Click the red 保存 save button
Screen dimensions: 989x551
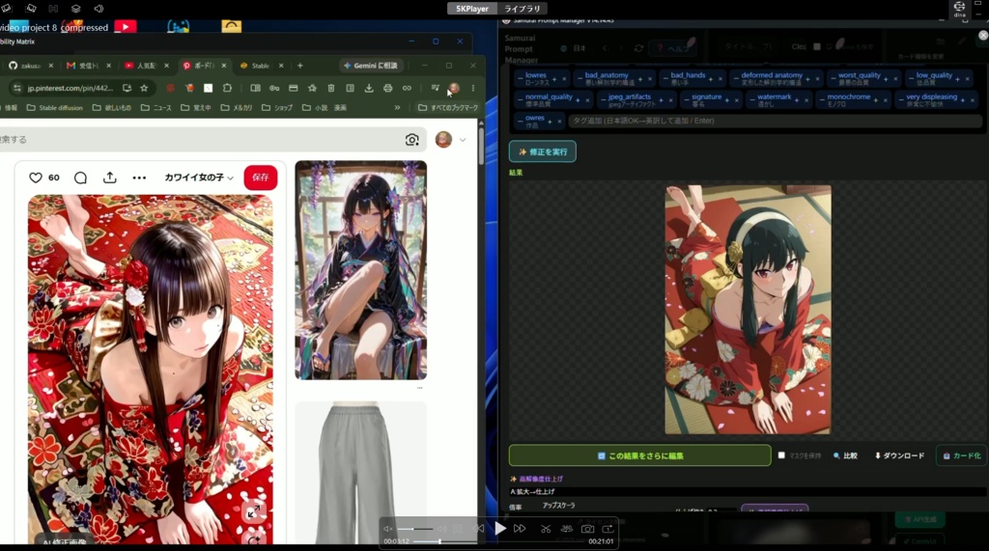click(261, 178)
